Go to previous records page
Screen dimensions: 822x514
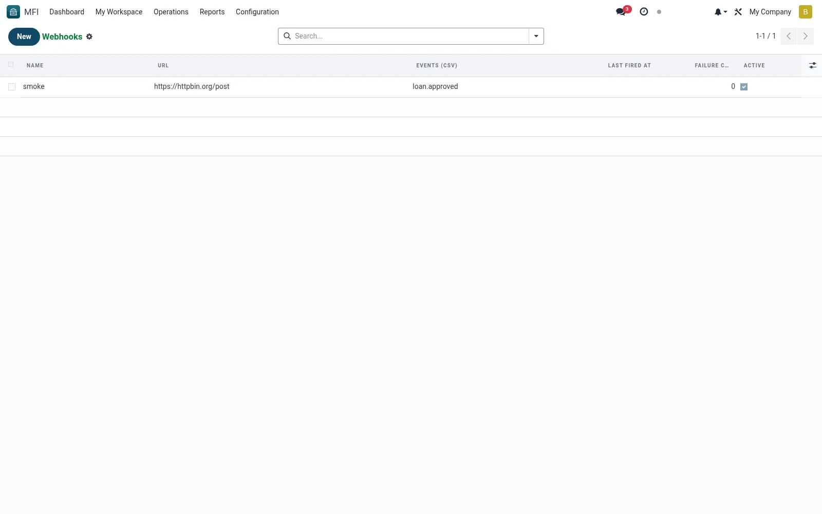789,36
